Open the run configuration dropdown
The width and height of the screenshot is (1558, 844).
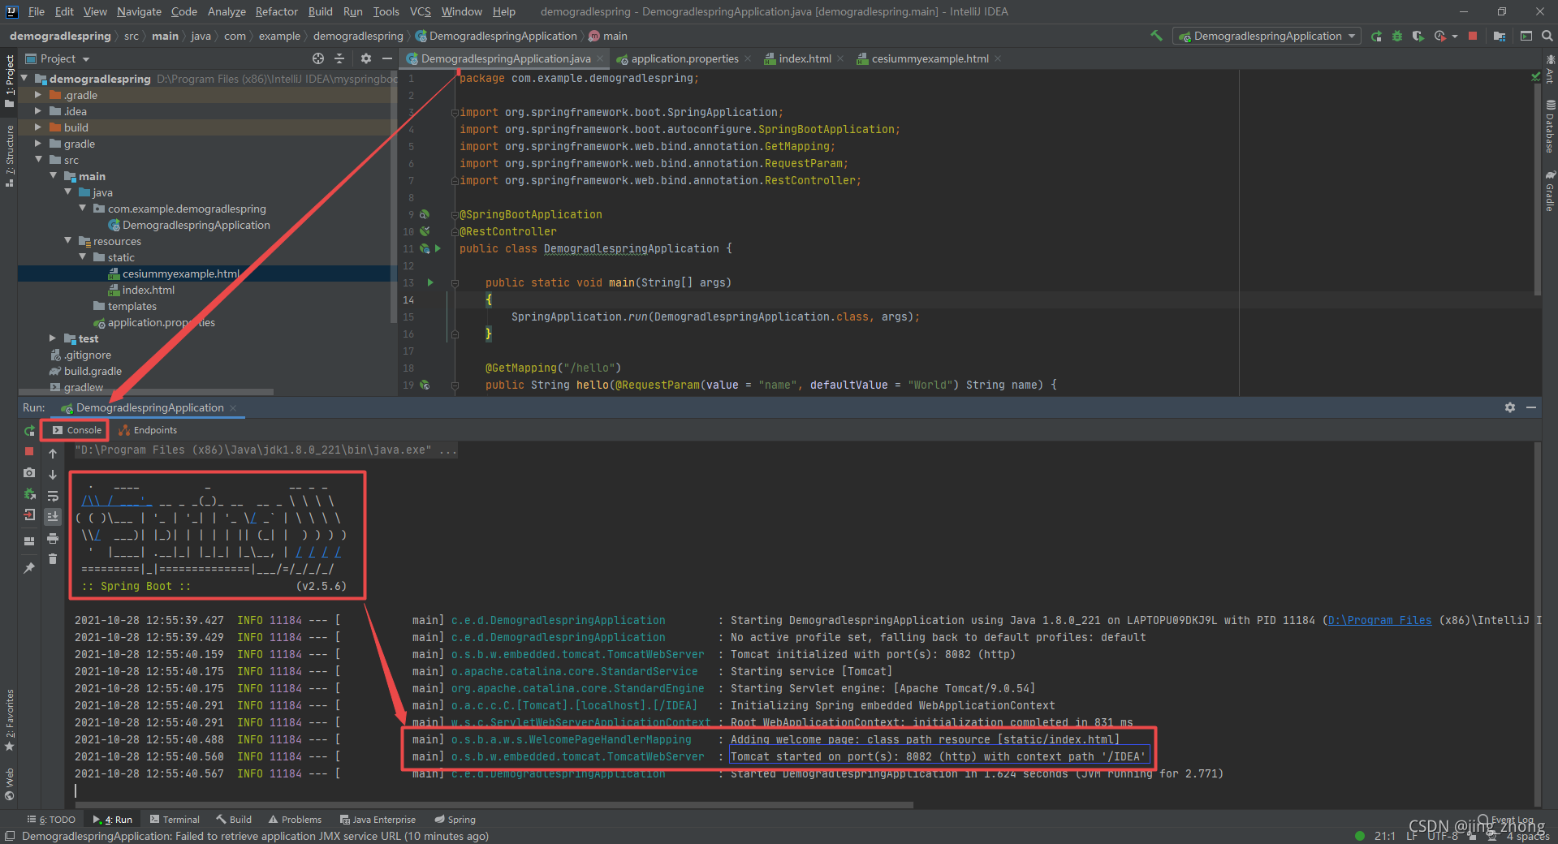(x=1267, y=36)
